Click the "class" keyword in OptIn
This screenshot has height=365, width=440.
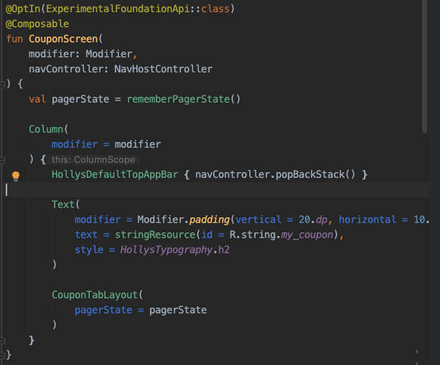[x=215, y=9]
